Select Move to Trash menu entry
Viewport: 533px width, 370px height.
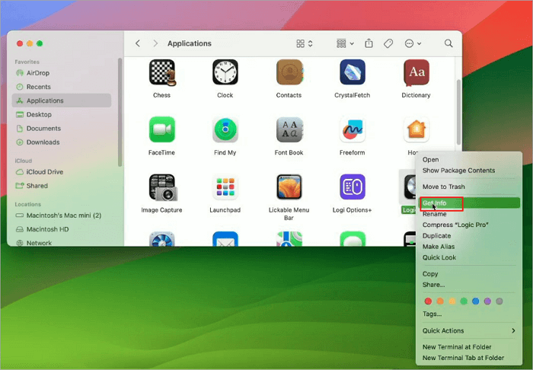(443, 187)
